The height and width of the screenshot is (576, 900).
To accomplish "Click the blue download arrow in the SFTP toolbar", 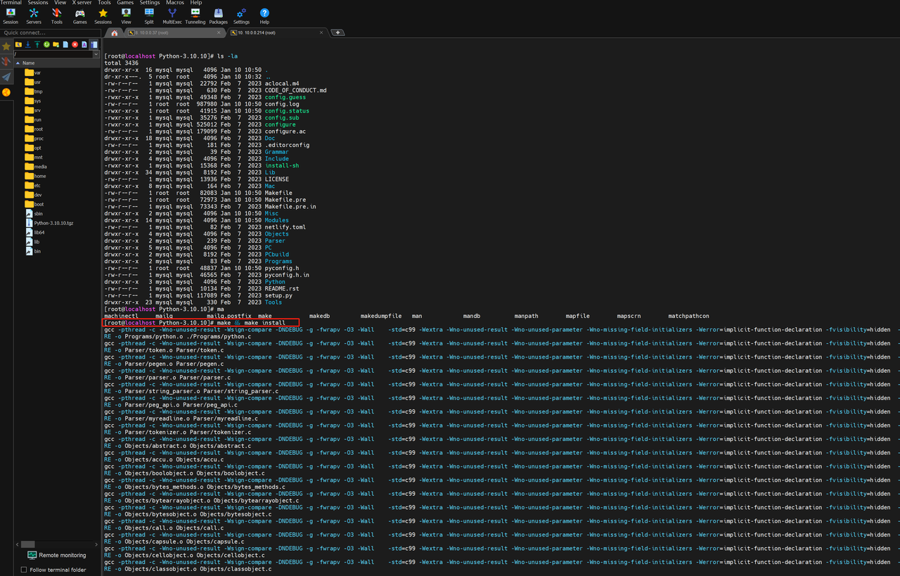I will (28, 44).
